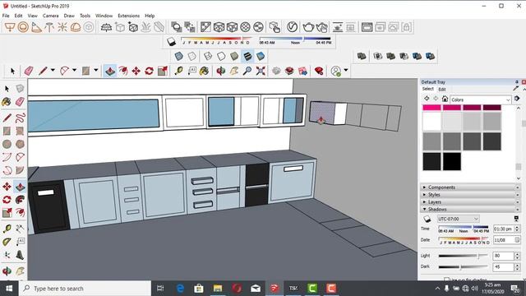Open the Draw menu
526x296 pixels.
(69, 16)
